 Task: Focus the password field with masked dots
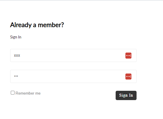(73, 77)
